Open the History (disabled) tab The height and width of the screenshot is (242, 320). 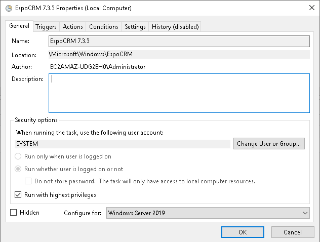pos(175,27)
